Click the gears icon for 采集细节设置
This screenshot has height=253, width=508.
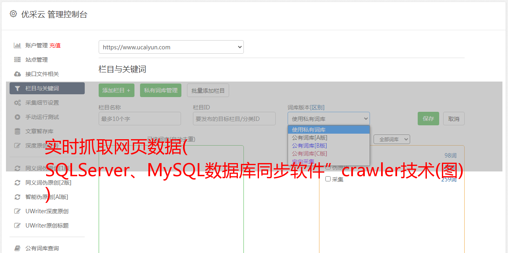(17, 103)
